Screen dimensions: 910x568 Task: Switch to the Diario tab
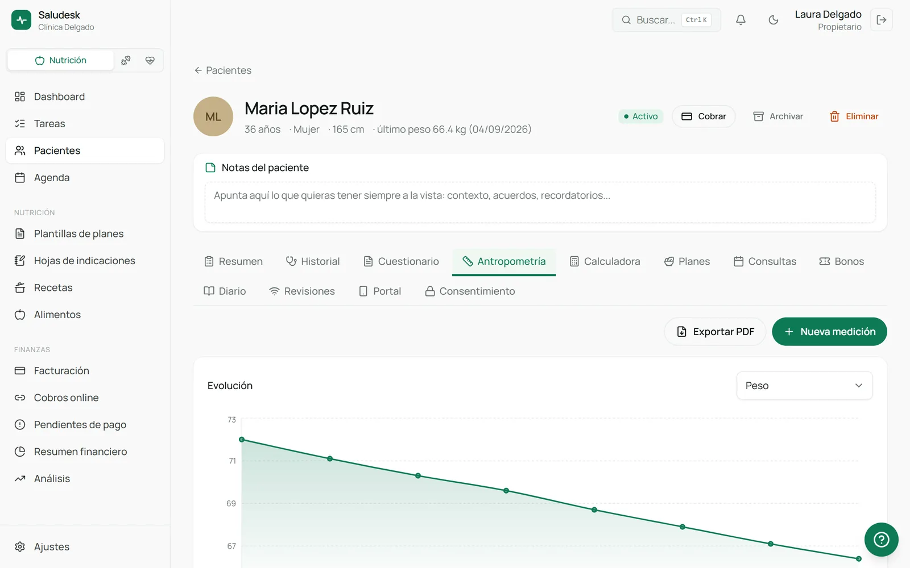[x=225, y=291]
